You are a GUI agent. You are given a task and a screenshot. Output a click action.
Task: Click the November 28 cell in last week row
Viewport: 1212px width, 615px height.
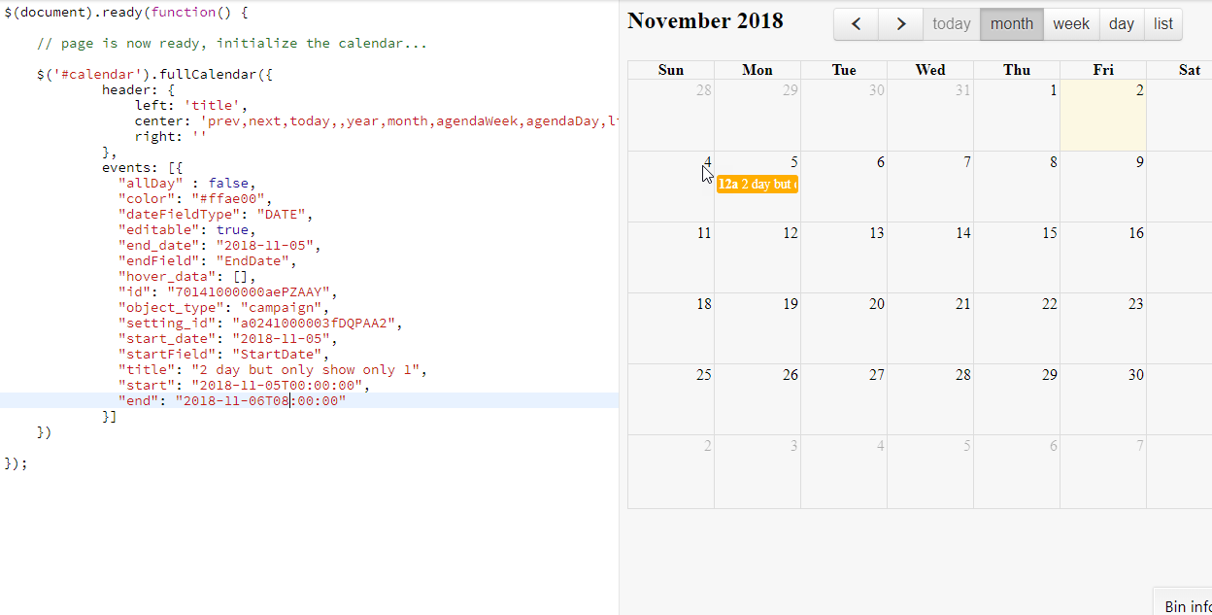[930, 398]
